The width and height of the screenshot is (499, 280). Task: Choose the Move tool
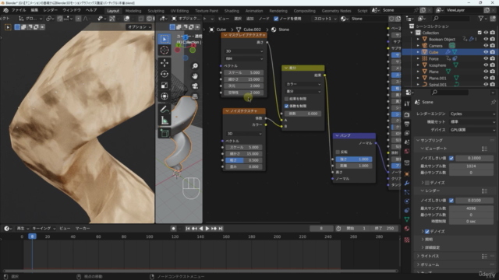[165, 63]
